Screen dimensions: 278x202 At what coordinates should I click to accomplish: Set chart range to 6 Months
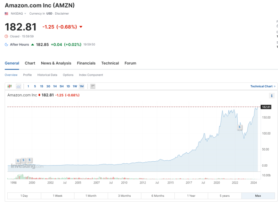click(158, 196)
